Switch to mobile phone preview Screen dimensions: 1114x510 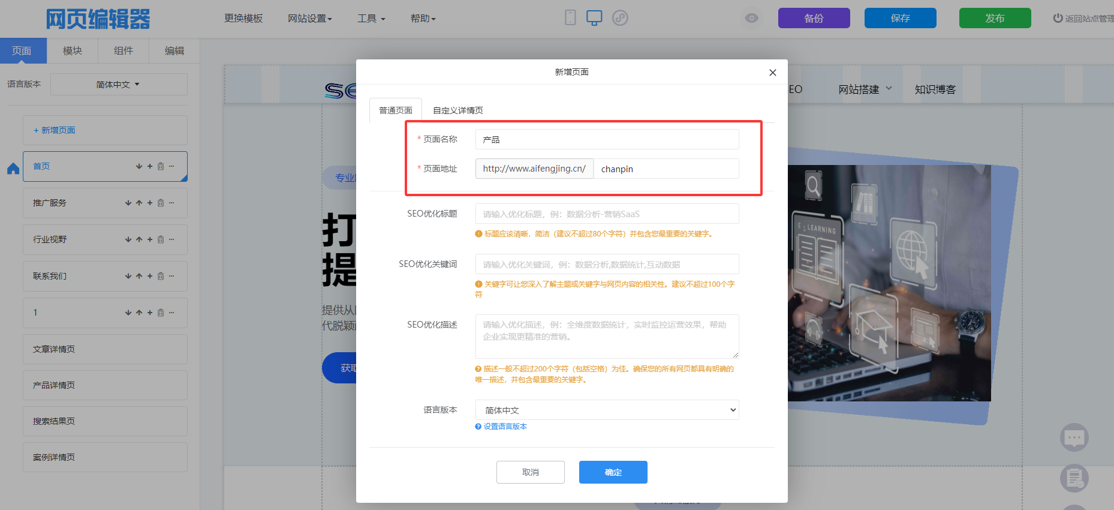coord(570,18)
